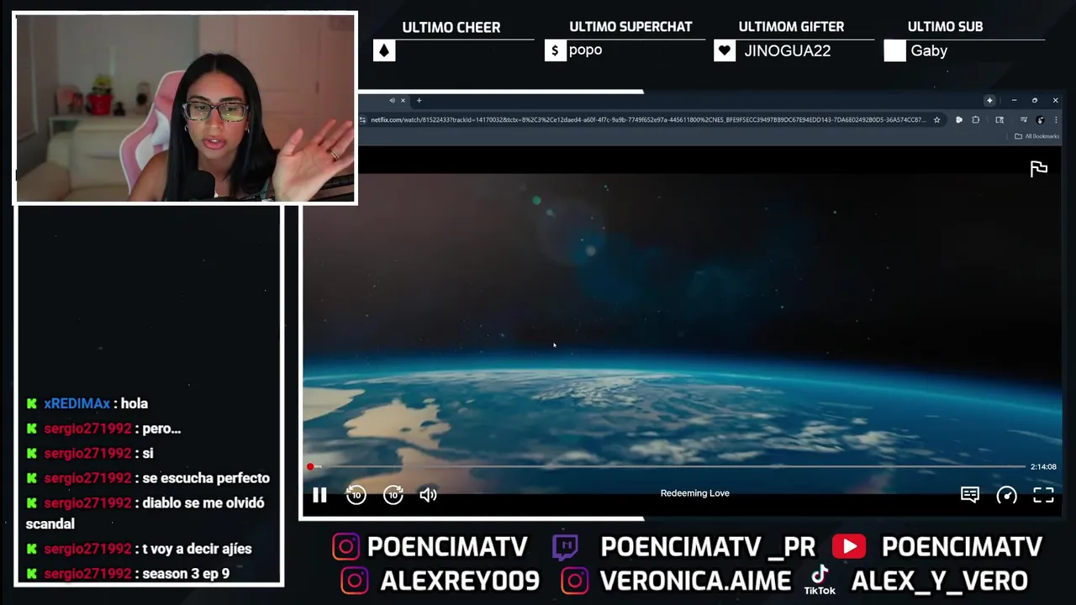Click the sparkle icon in browser title bar
Viewport: 1076px width, 605px height.
[989, 101]
